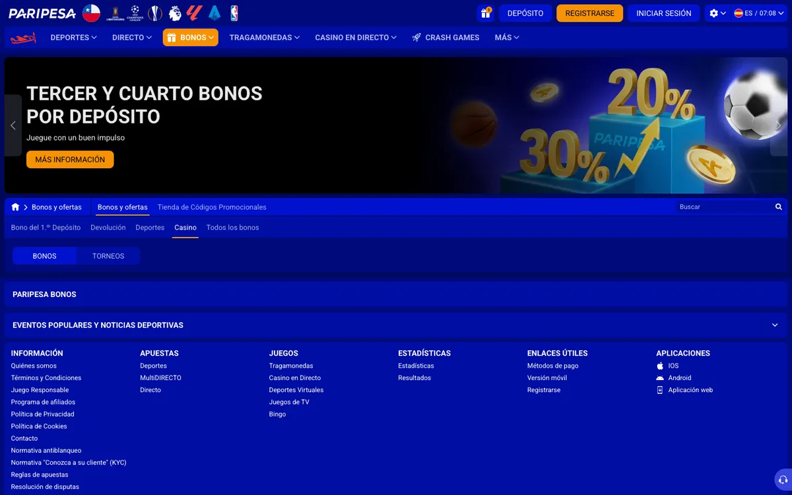Open Juego Responsable link

coord(40,390)
